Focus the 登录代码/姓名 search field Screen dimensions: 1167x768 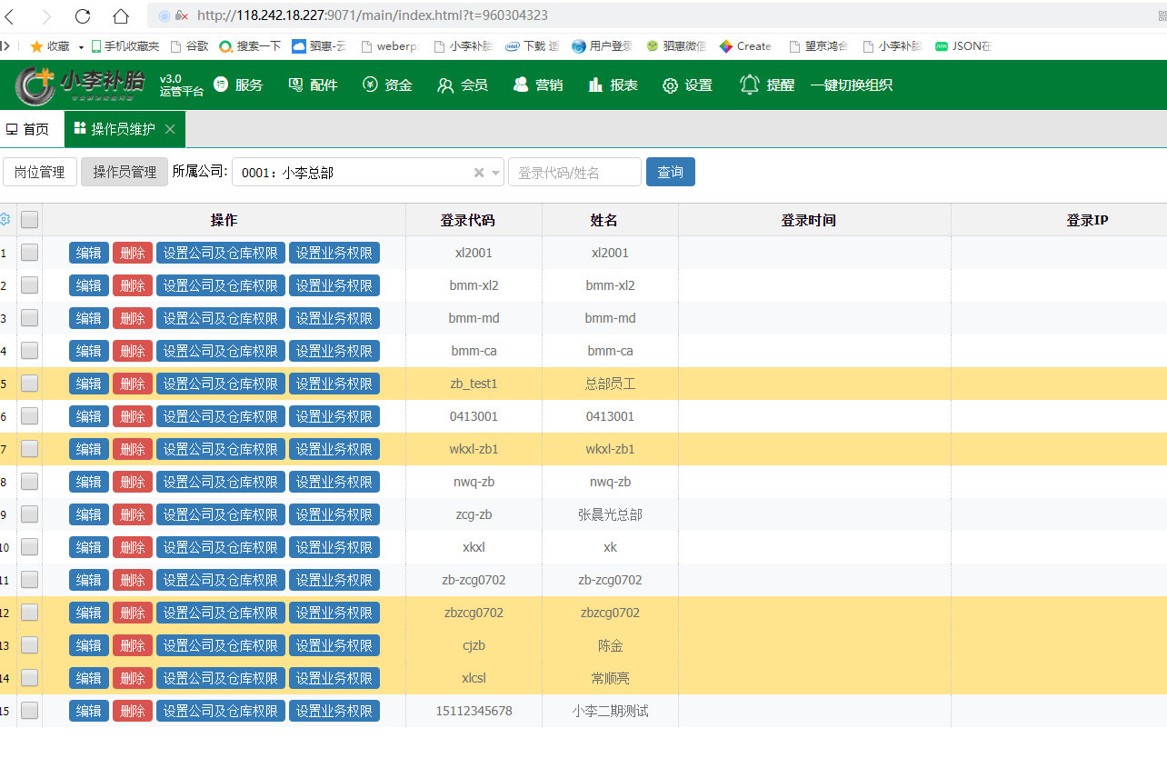(574, 172)
